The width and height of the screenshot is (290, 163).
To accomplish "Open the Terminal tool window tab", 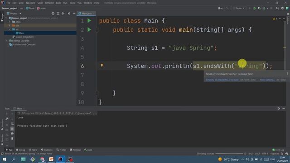I will coord(75,150).
